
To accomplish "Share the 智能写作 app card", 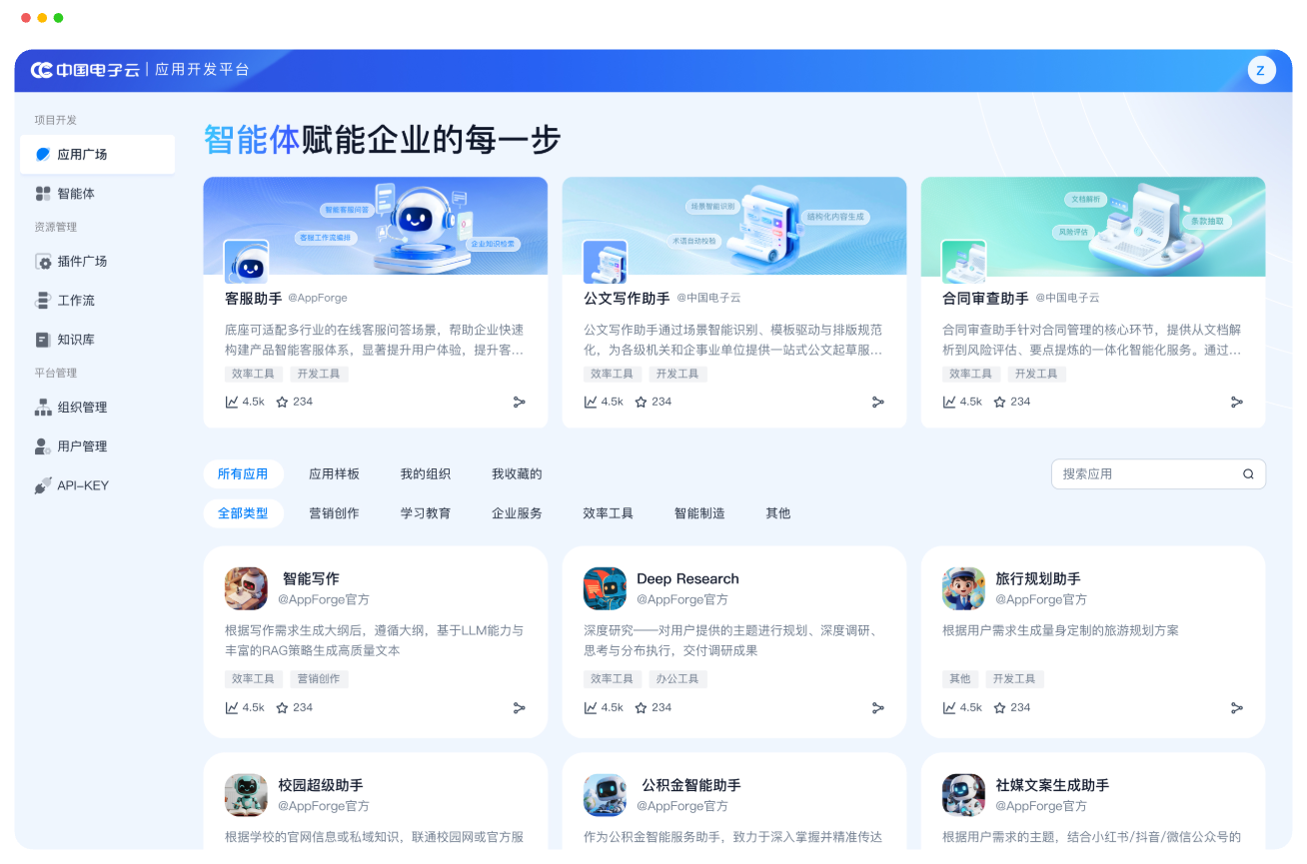I will coord(519,707).
